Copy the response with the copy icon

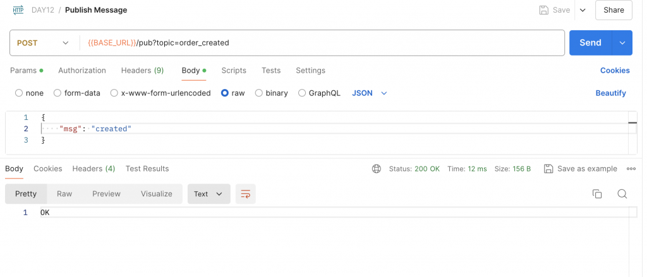(597, 194)
